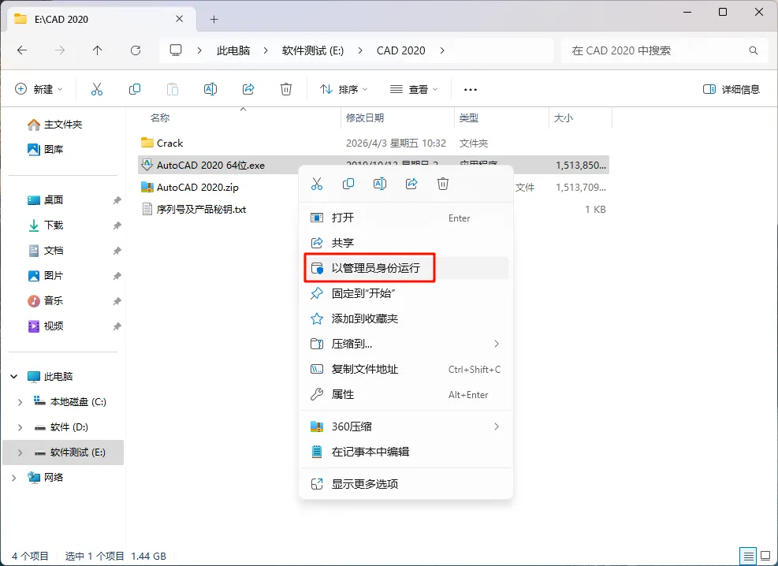Choose 复制文件地址 in context menu
The image size is (778, 566).
(406, 370)
